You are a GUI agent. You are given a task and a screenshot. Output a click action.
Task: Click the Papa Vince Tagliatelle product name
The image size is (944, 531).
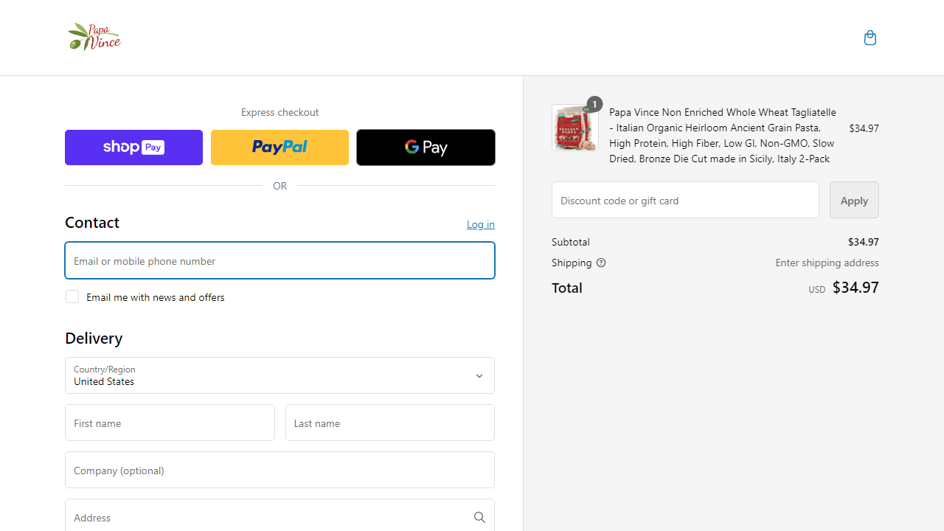[723, 136]
